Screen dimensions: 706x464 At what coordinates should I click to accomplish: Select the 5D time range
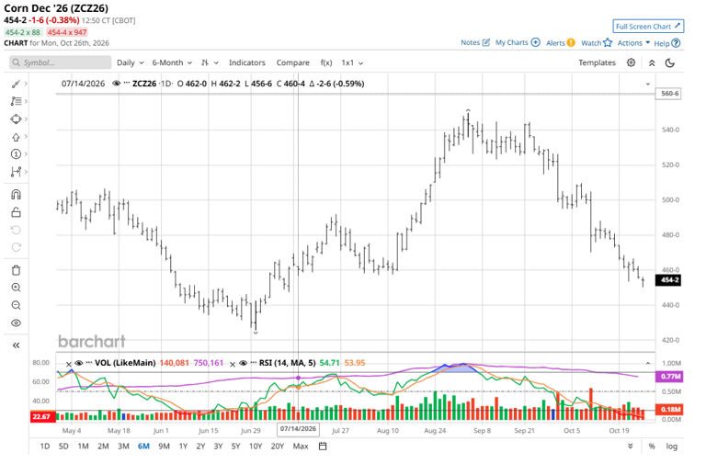click(63, 446)
